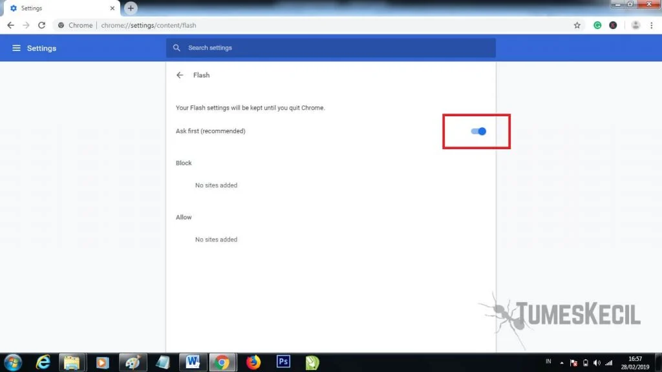
Task: Click the address bar URL chrome://settings/content/flash
Action: coord(149,25)
